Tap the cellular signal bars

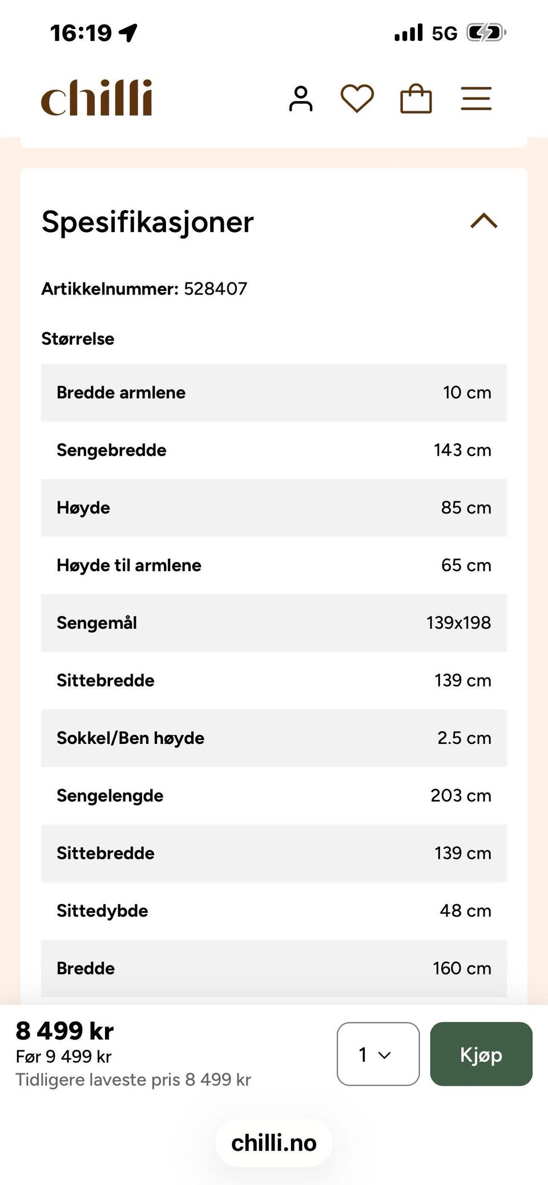coord(409,33)
